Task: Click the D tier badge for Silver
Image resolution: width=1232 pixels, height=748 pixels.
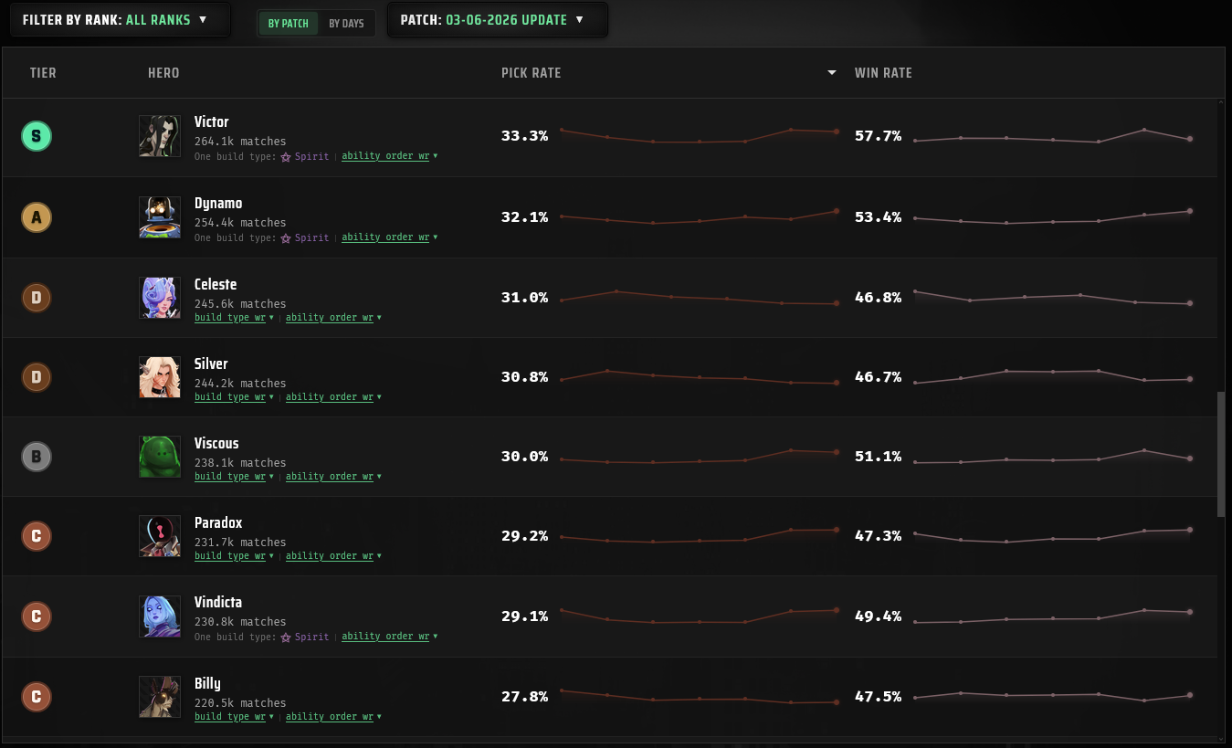Action: [37, 377]
